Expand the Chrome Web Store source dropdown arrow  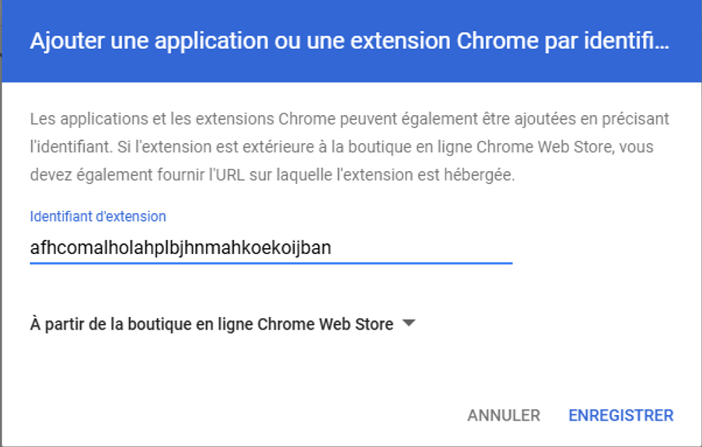tap(410, 323)
